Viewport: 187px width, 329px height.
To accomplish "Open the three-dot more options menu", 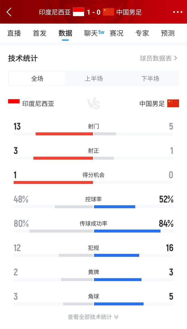I will (178, 12).
